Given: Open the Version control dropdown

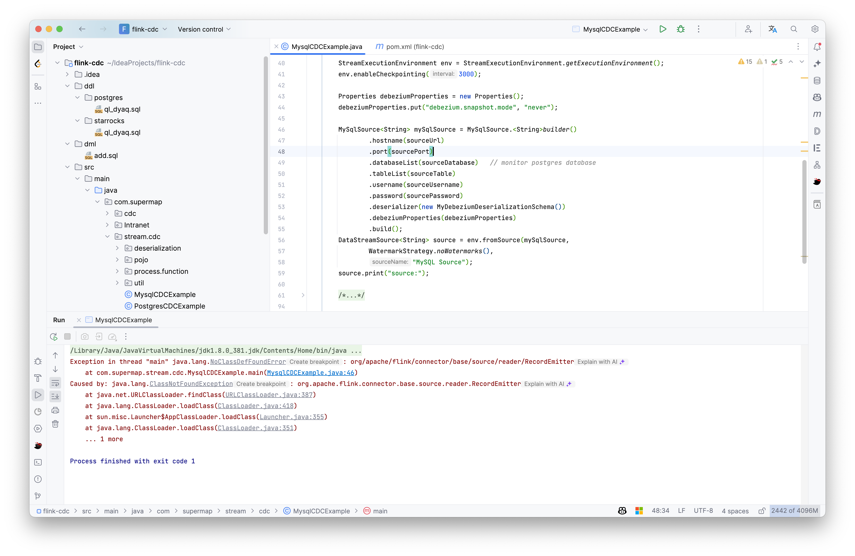Looking at the screenshot, I should point(204,29).
